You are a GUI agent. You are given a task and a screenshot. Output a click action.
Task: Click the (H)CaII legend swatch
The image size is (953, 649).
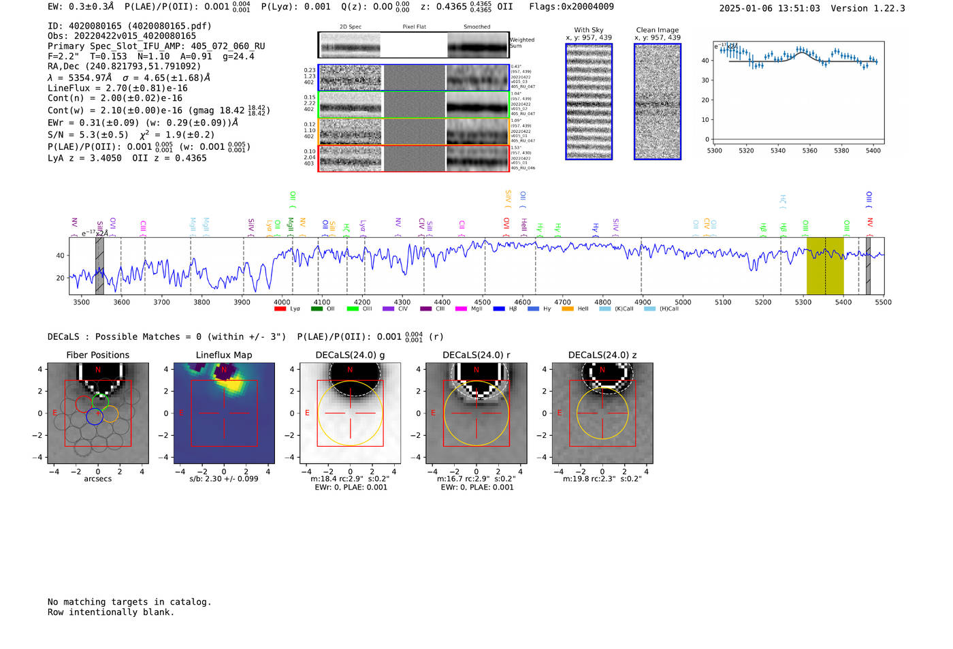coord(649,309)
